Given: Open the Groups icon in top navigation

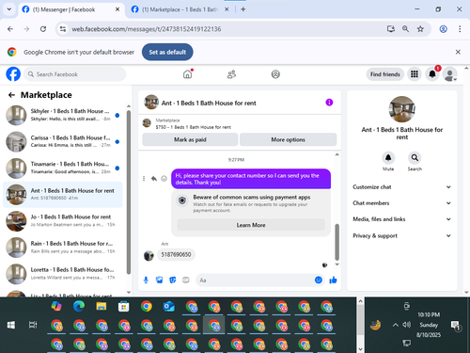Looking at the screenshot, I should (x=275, y=74).
